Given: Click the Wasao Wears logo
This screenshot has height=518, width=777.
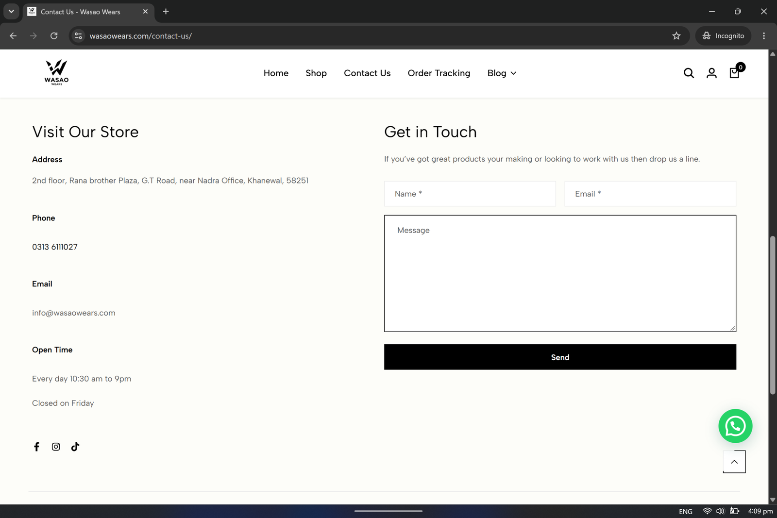Looking at the screenshot, I should pyautogui.click(x=56, y=73).
